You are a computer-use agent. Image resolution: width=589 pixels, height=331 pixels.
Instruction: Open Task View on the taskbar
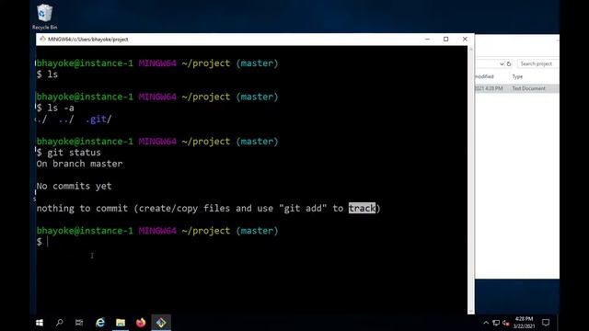pyautogui.click(x=79, y=323)
